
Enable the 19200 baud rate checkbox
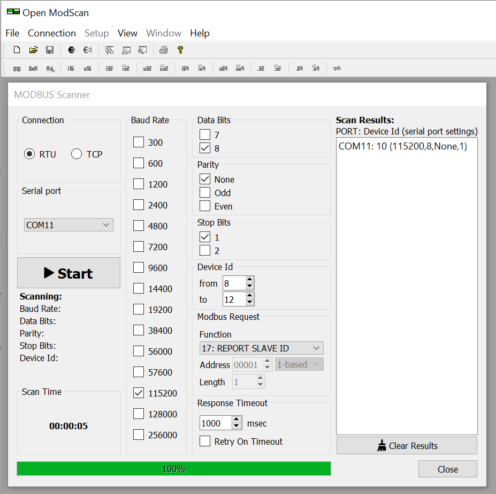pos(139,309)
